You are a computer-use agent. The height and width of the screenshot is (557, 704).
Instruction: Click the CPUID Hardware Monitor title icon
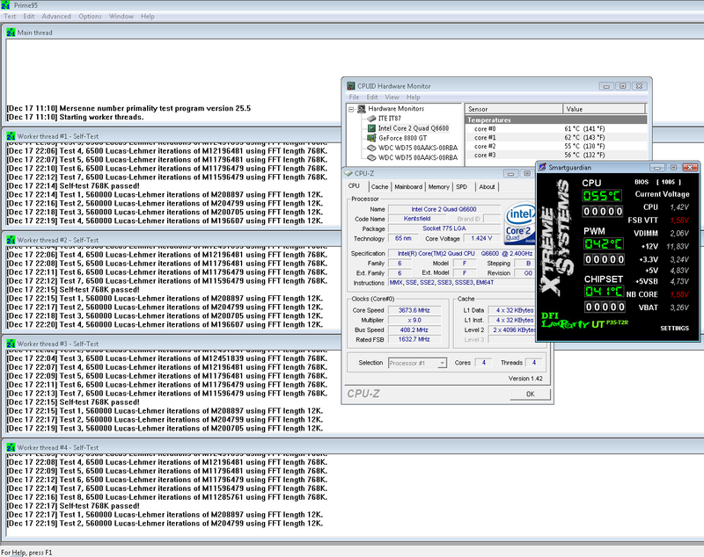351,86
